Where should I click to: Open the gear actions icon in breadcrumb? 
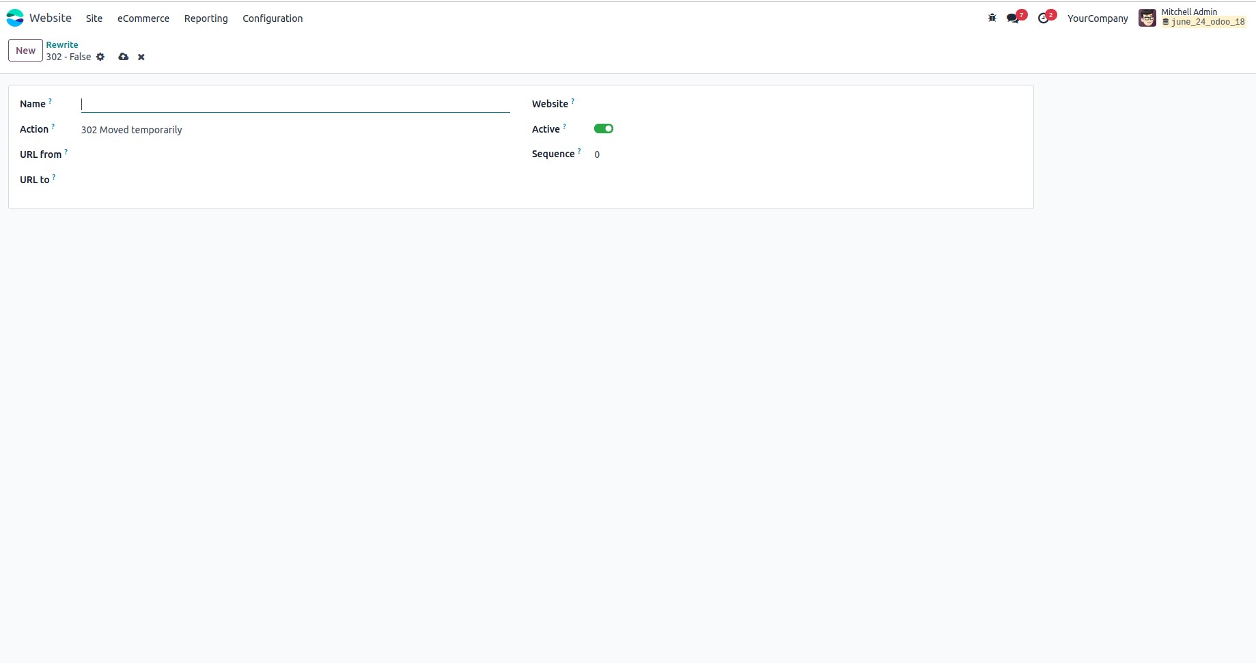[x=100, y=57]
